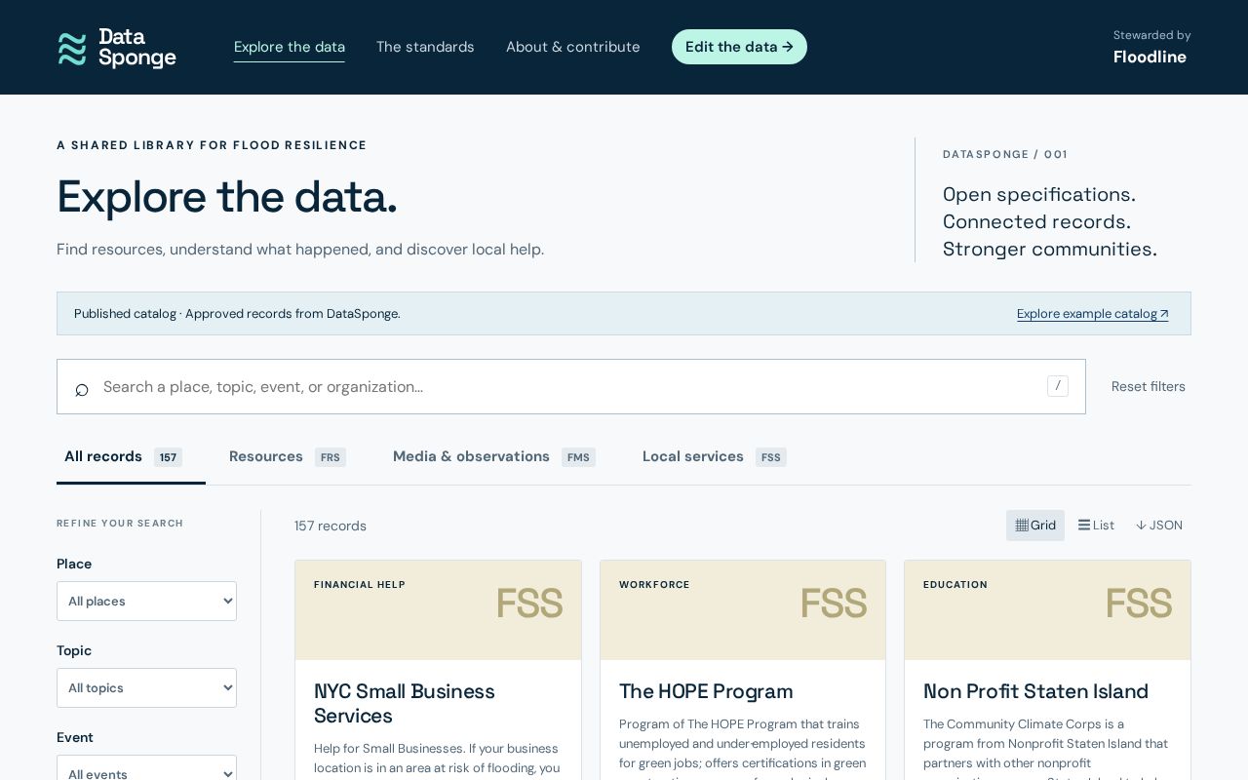Image resolution: width=1248 pixels, height=780 pixels.
Task: Open the Place dropdown
Action: pos(146,601)
